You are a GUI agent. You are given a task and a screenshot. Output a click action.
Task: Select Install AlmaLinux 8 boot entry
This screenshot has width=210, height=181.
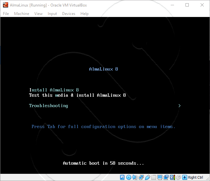tap(54, 90)
